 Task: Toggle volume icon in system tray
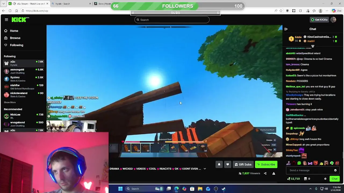pyautogui.click(x=326, y=189)
